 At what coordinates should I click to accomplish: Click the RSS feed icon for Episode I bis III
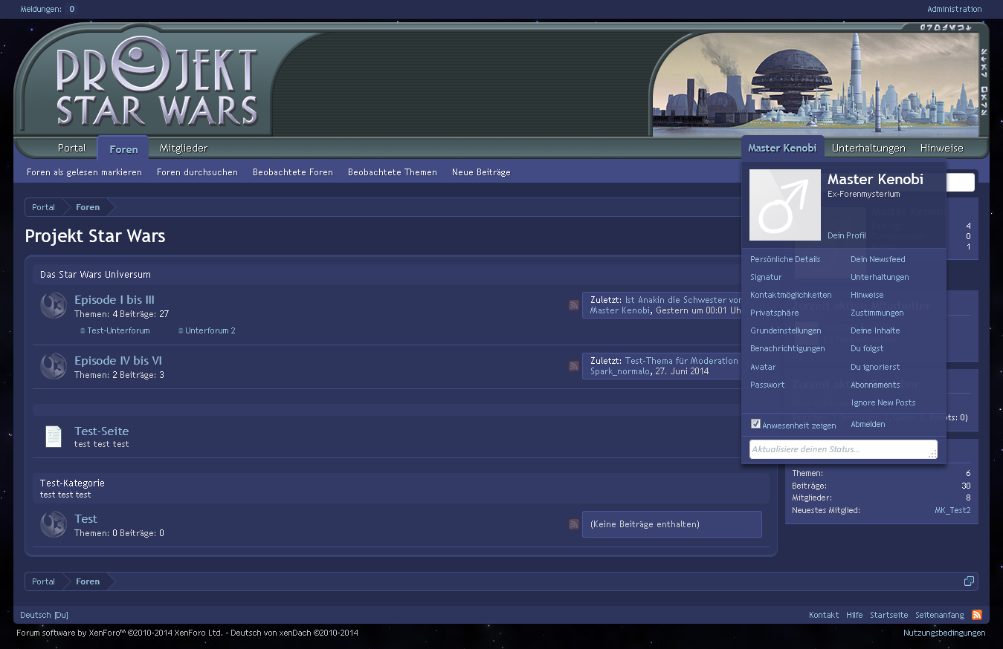(574, 305)
